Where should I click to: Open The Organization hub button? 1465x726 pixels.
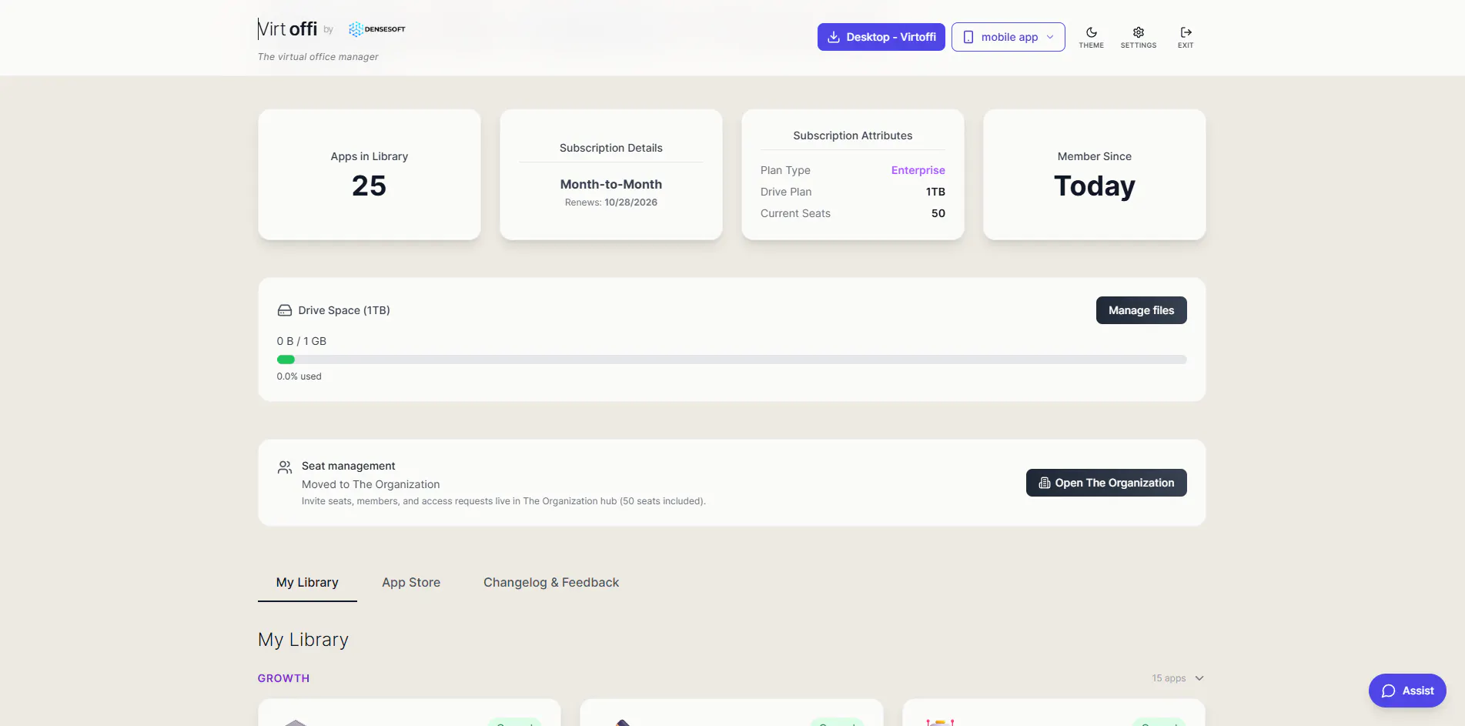tap(1105, 483)
